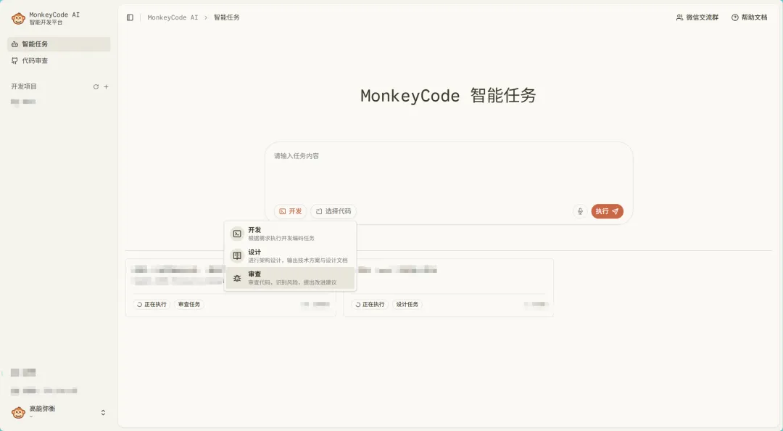
Task: Expand the 高能弥衡 account switcher
Action: coord(104,413)
